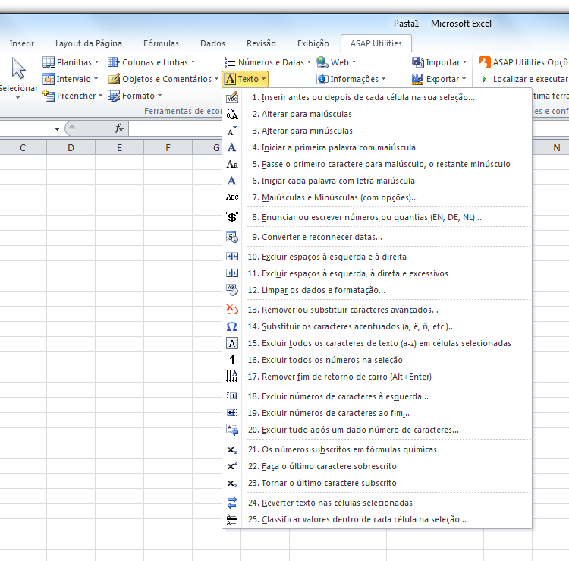569x561 pixels.
Task: Expand the Informações dropdown
Action: click(351, 79)
